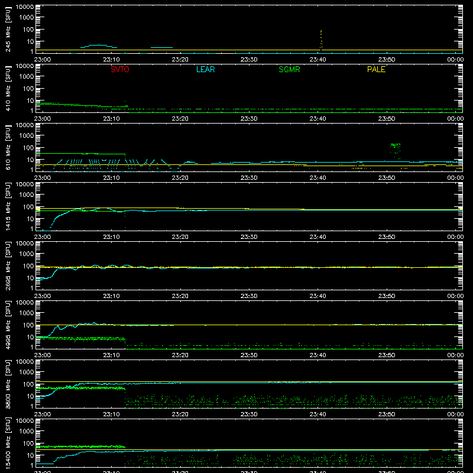The width and height of the screenshot is (473, 473).
Task: Select the 1000 tick on the 15400 MHz axis
Action: click(27, 431)
